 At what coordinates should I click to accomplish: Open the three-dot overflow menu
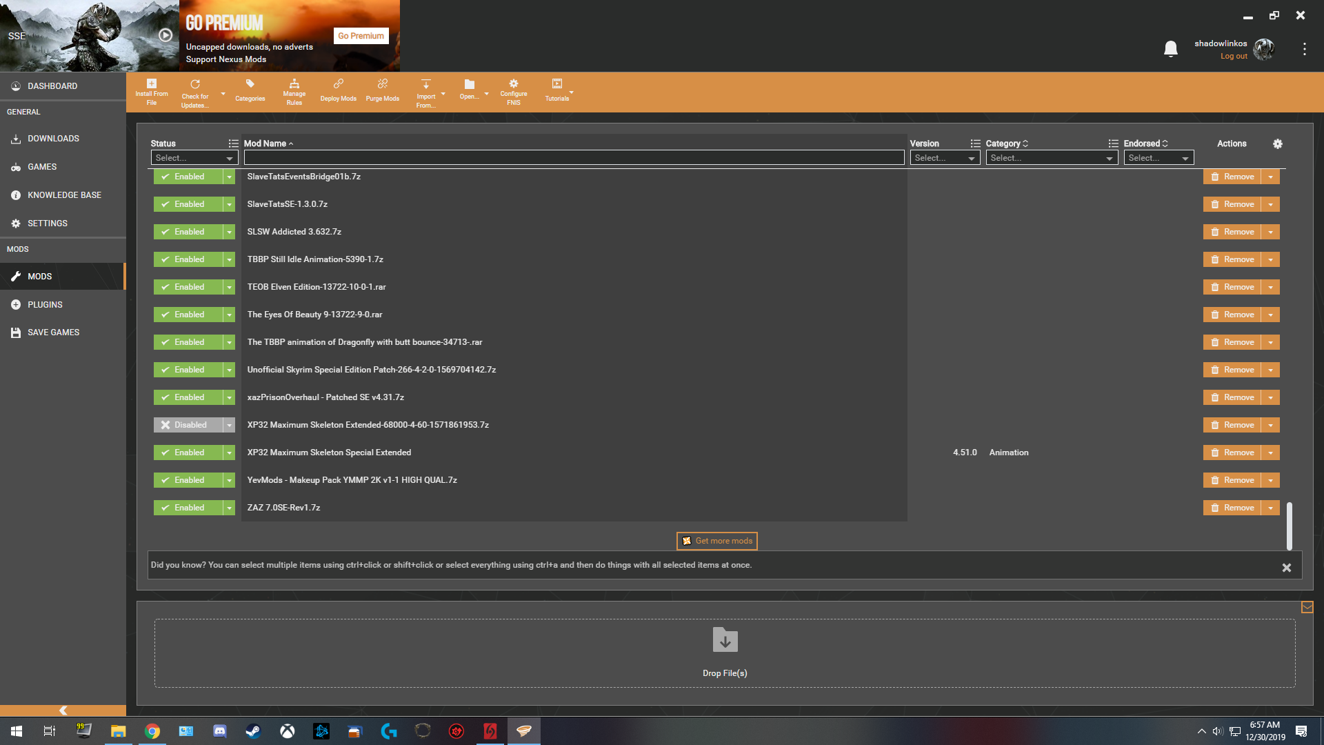(1304, 49)
